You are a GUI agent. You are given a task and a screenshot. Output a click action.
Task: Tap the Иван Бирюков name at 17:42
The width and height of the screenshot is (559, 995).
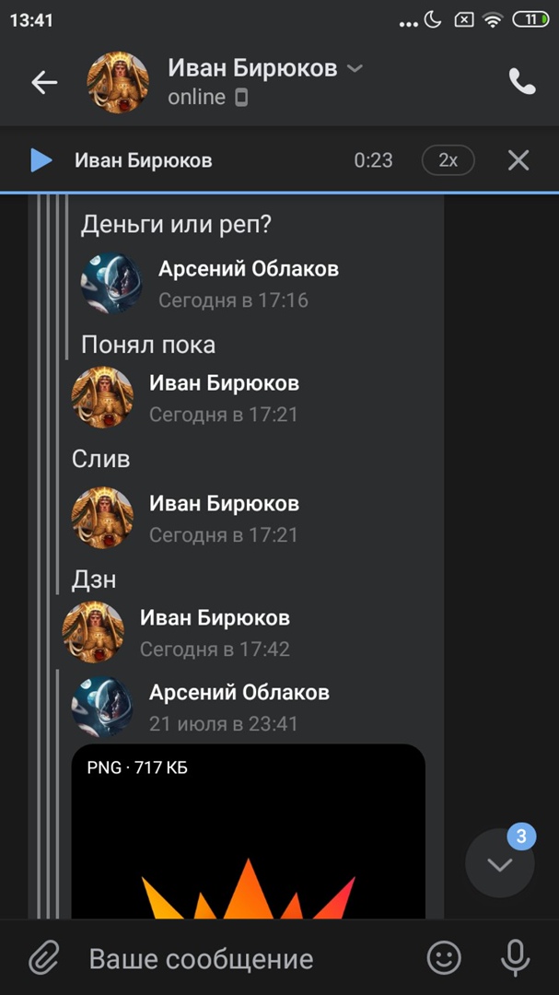click(x=215, y=617)
